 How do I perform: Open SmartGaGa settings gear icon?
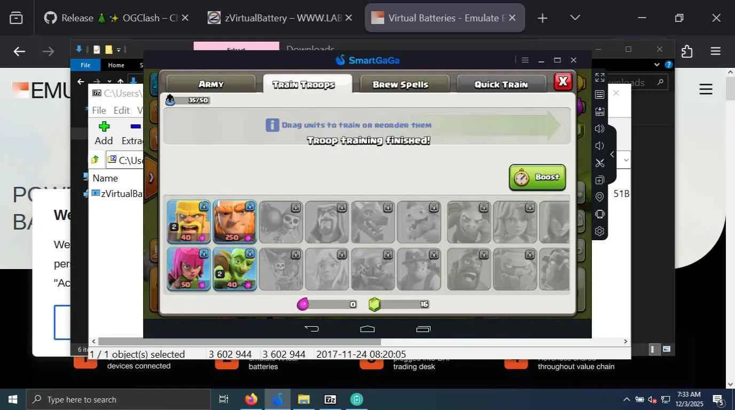[x=600, y=231]
